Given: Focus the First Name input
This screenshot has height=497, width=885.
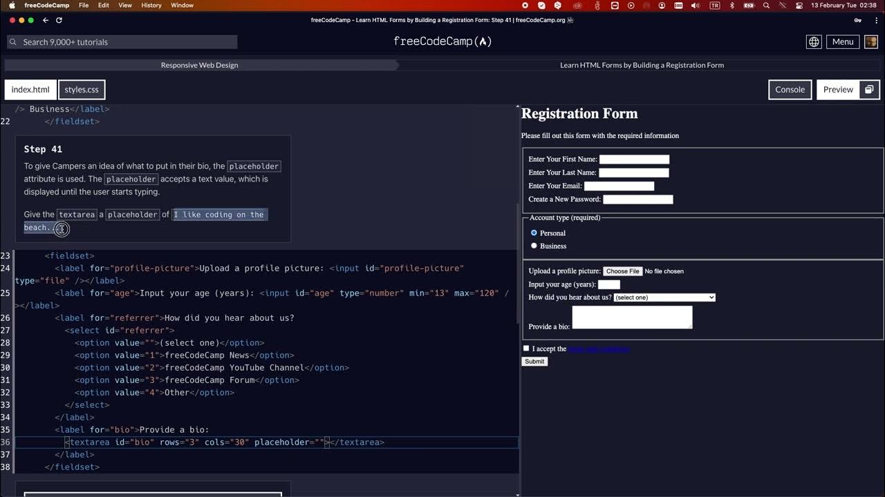Looking at the screenshot, I should (634, 159).
